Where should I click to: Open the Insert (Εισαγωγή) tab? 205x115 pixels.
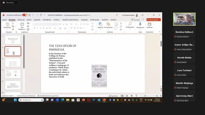pos(21,20)
